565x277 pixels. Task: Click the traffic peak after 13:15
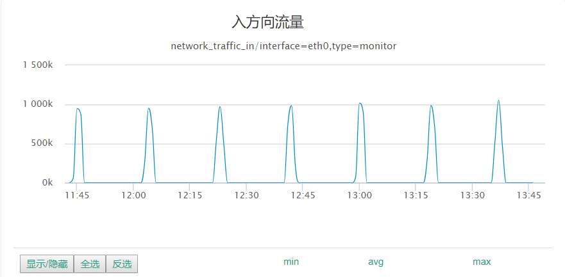coord(431,106)
